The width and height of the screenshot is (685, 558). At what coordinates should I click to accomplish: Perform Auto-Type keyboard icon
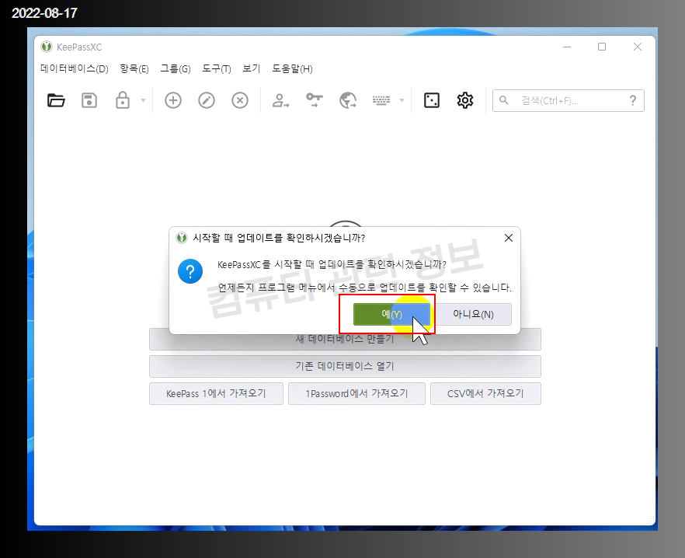click(381, 100)
